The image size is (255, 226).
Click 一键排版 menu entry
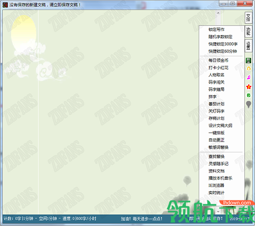click(216, 133)
